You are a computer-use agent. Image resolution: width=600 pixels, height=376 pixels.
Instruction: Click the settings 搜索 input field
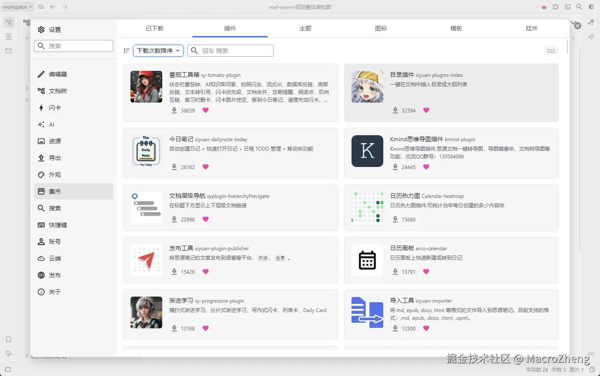click(x=73, y=46)
